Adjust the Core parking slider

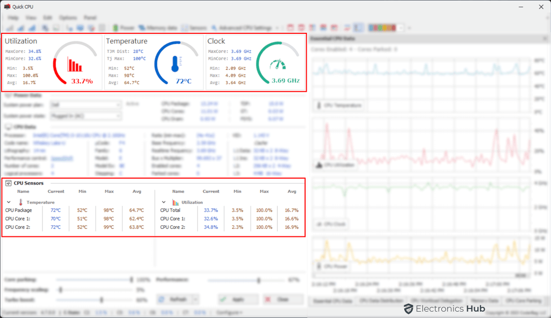(94, 280)
